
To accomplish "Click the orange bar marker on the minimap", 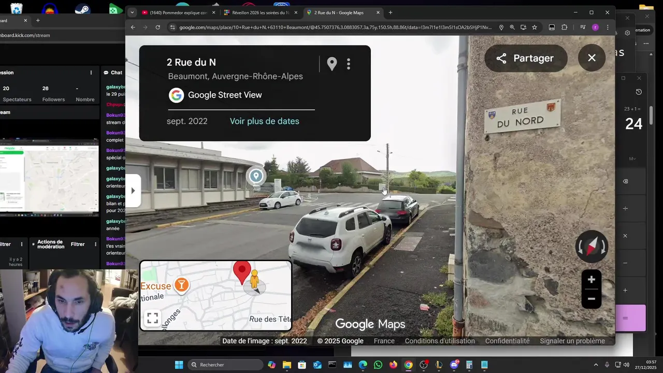I will pyautogui.click(x=181, y=284).
